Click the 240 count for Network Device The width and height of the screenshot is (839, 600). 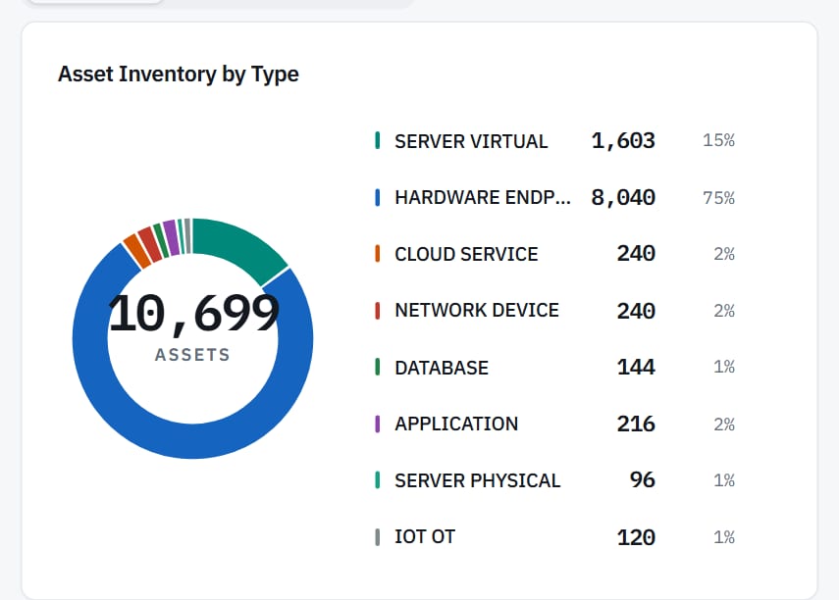coord(636,311)
